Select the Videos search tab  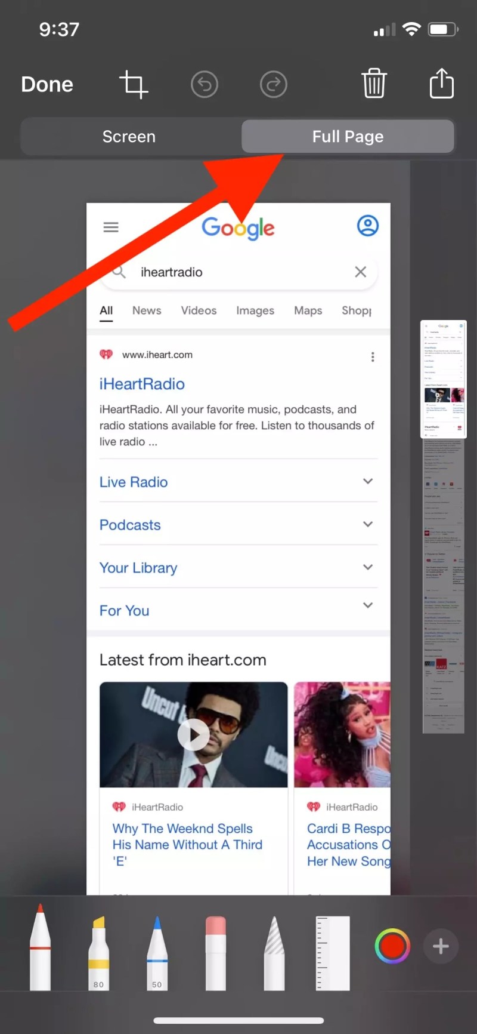click(x=199, y=310)
